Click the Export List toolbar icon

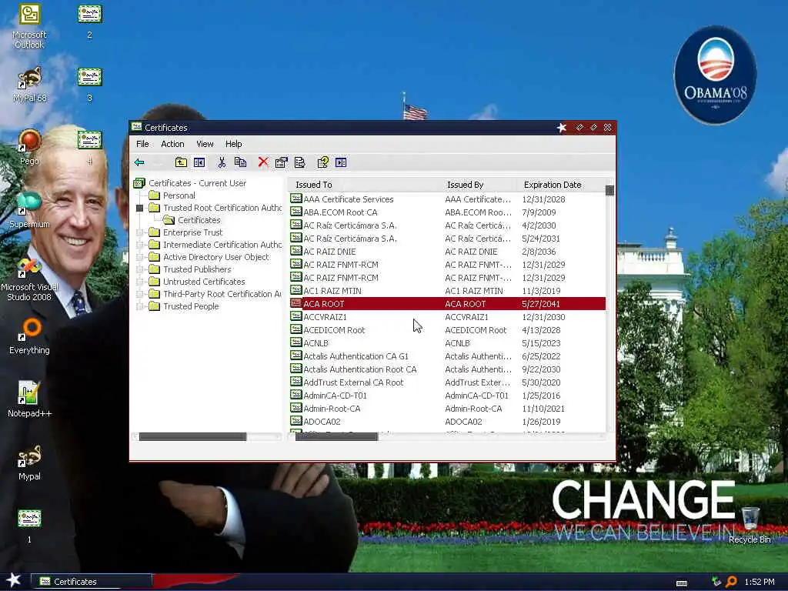[x=300, y=162]
